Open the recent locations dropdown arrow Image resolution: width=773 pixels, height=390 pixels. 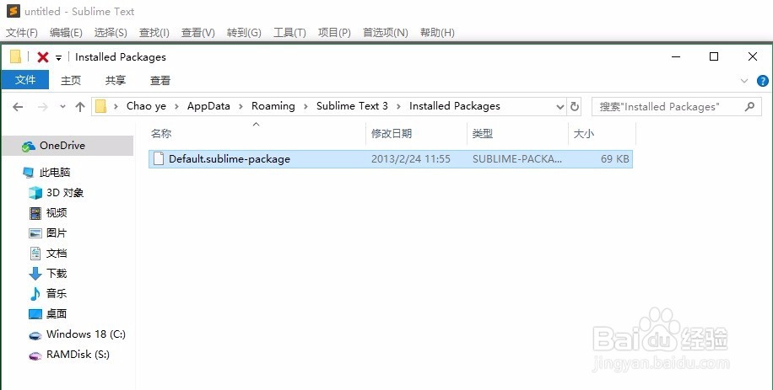click(x=62, y=107)
